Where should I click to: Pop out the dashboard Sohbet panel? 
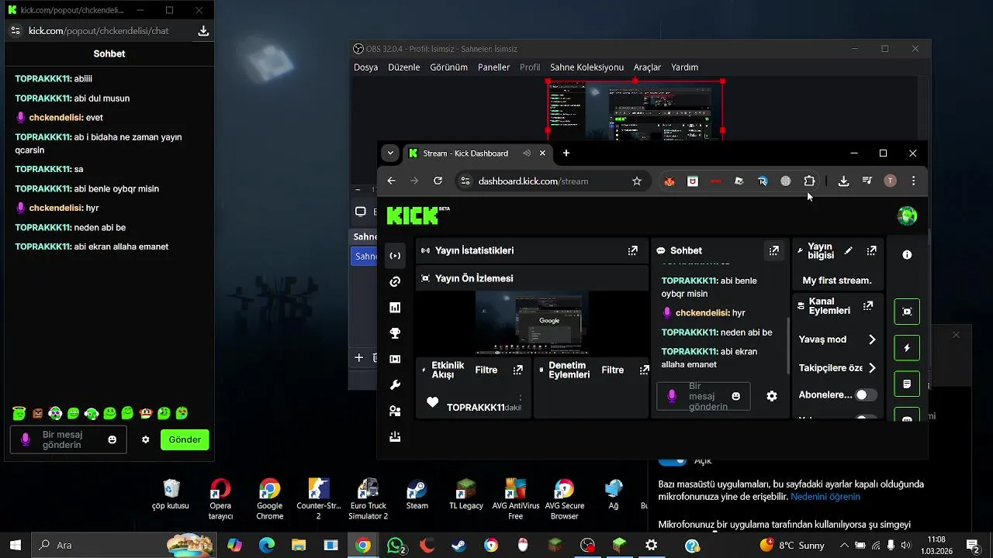[773, 250]
